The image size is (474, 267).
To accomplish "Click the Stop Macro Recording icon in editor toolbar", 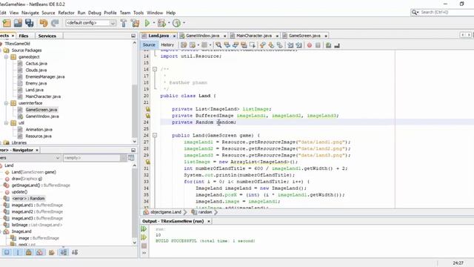I will tap(318, 45).
